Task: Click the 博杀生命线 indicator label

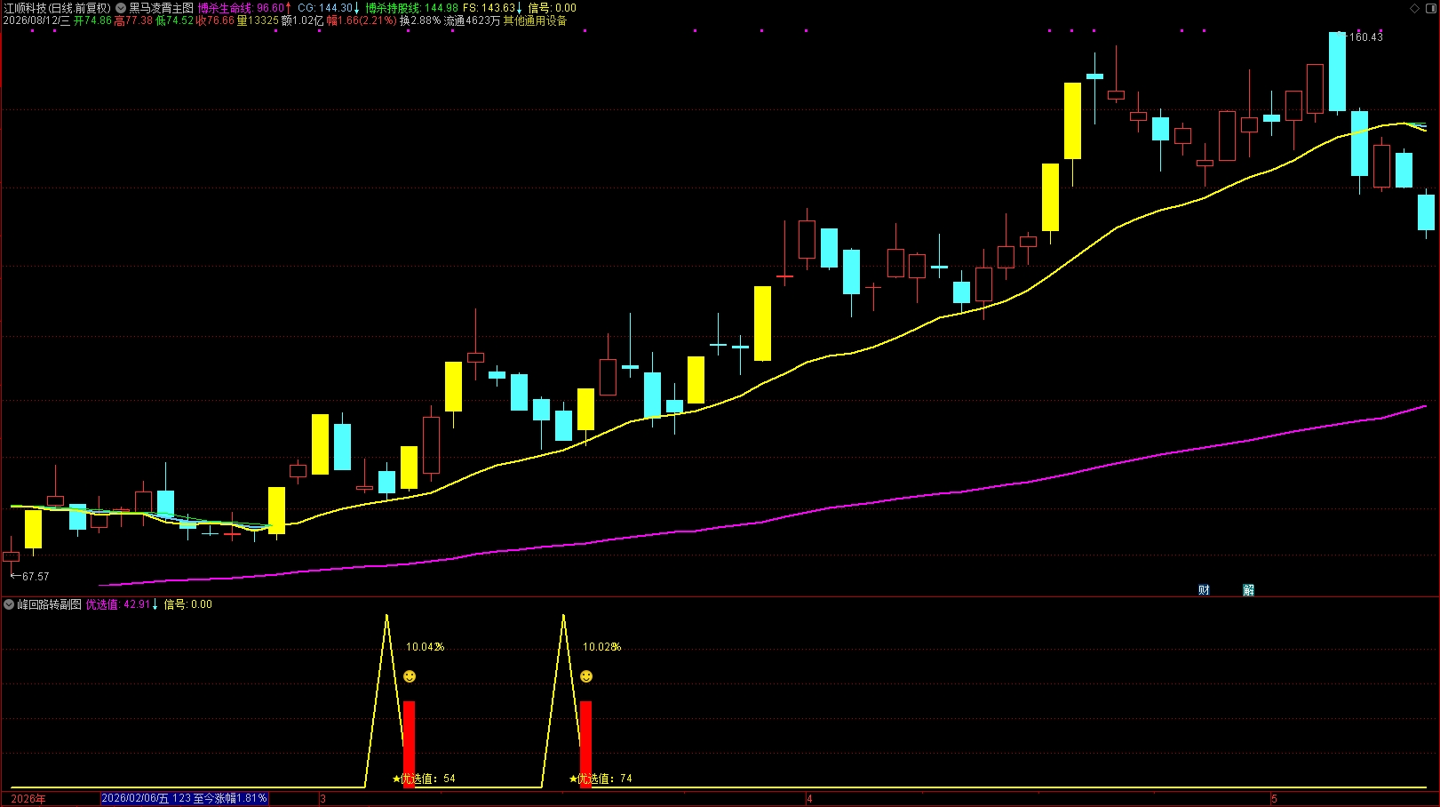Action: click(x=226, y=8)
